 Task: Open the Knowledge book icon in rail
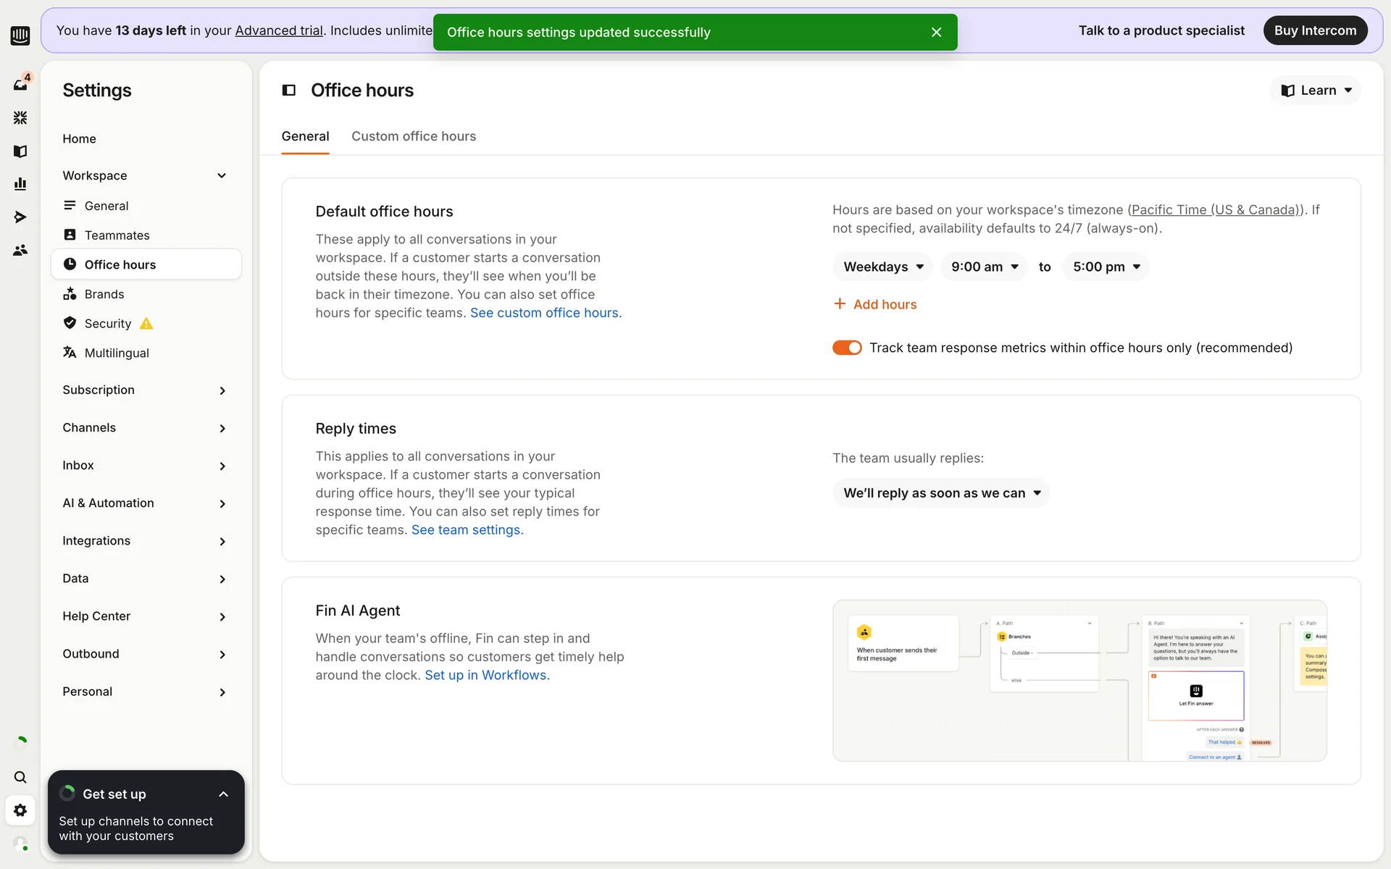click(20, 151)
